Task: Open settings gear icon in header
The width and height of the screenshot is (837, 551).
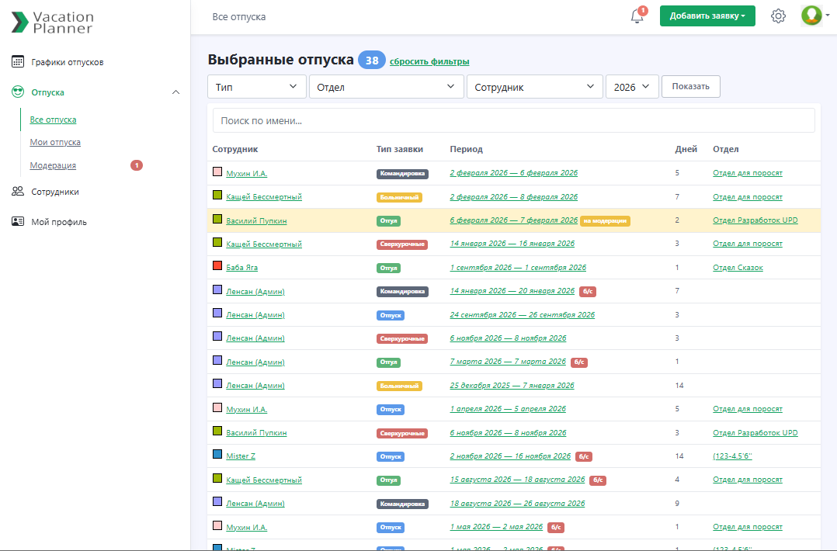Action: click(x=778, y=16)
